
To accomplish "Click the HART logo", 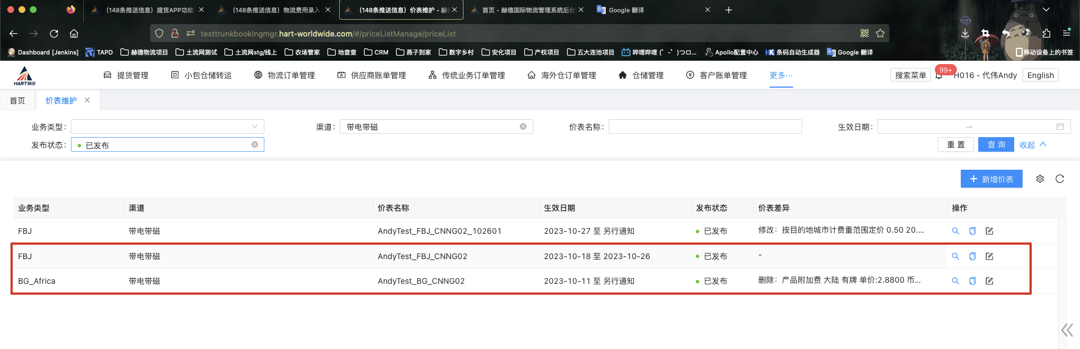I will (x=25, y=75).
